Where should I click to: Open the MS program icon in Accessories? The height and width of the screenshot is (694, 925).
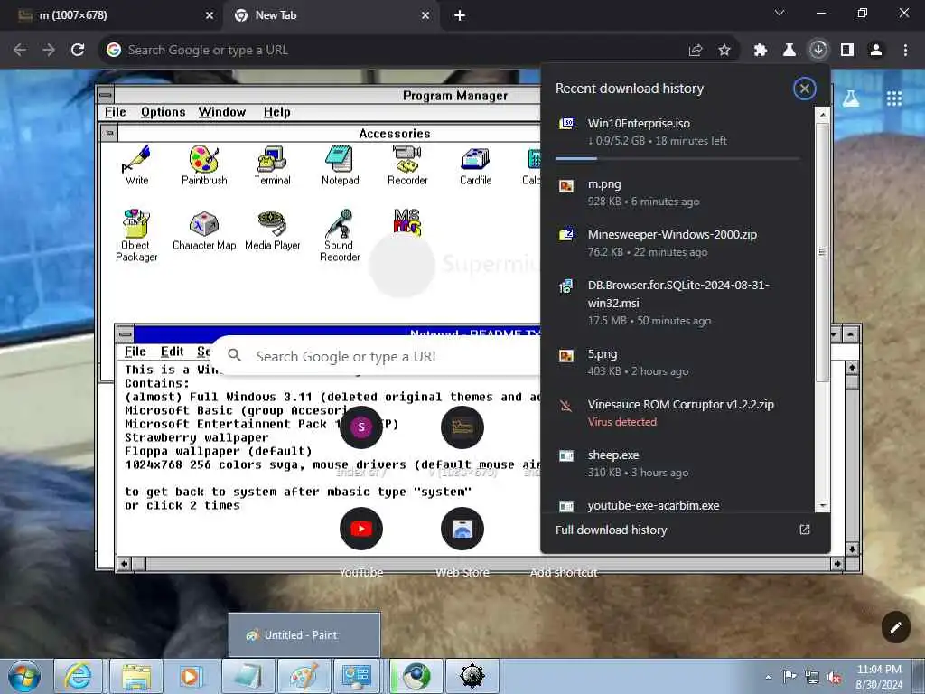407,222
